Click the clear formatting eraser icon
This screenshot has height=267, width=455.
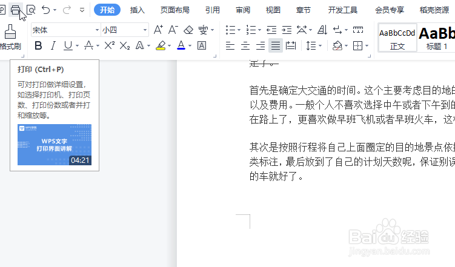pos(188,30)
